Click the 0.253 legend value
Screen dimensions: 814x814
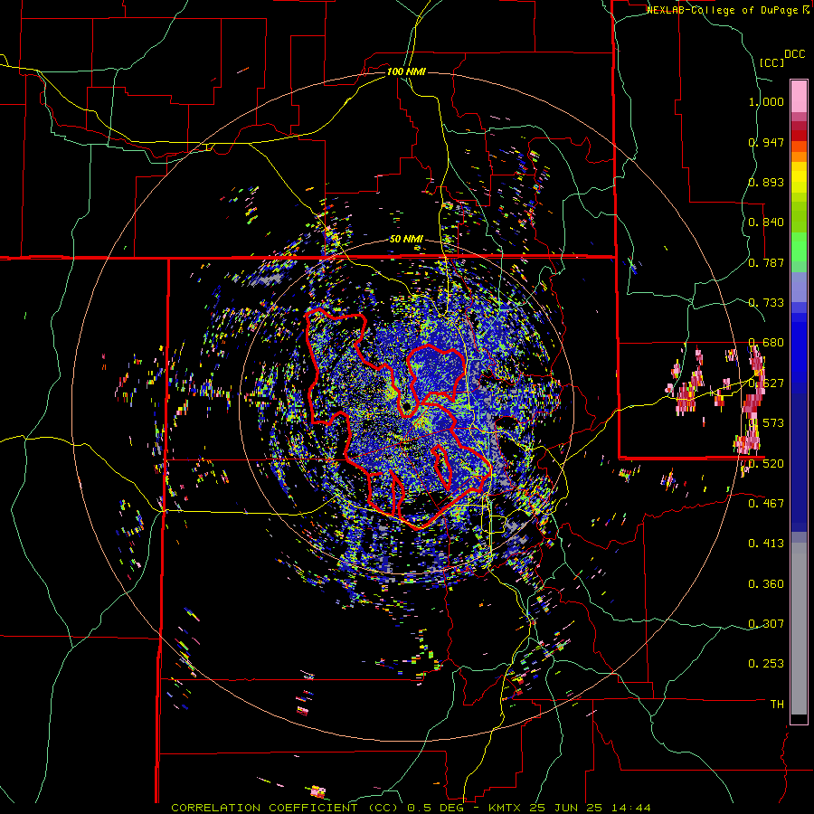766,664
